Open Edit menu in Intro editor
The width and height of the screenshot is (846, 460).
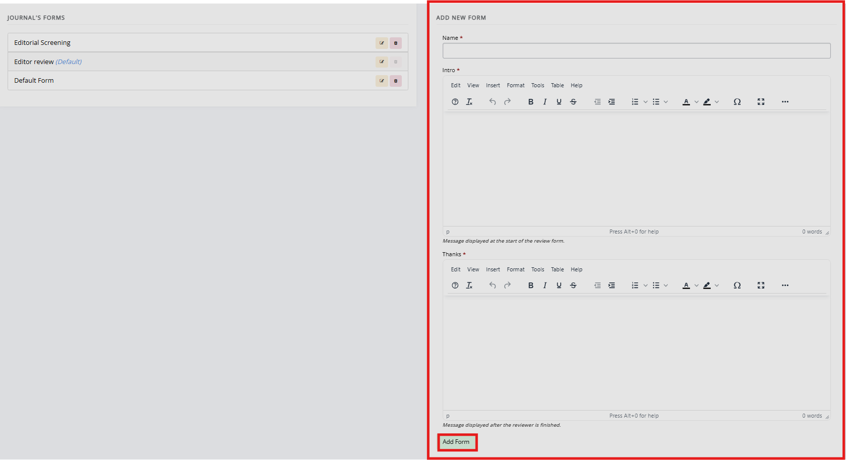pos(456,85)
